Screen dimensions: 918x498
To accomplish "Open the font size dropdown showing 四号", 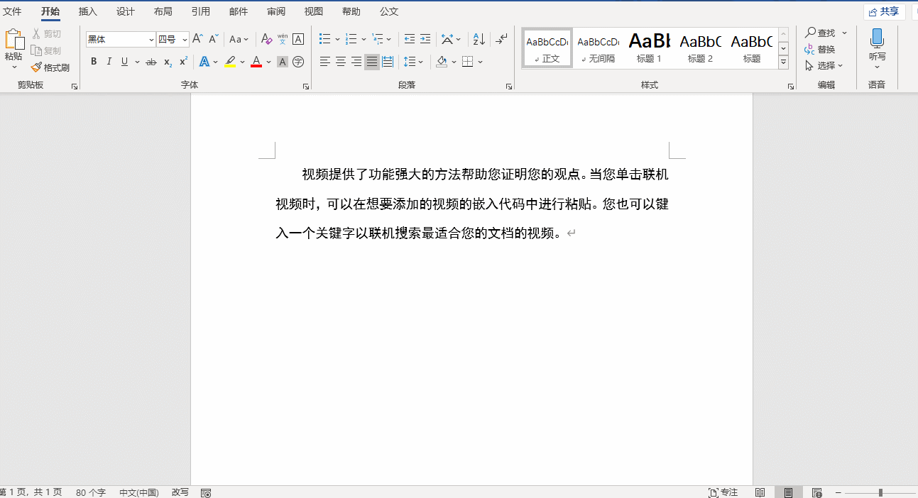I will (185, 40).
